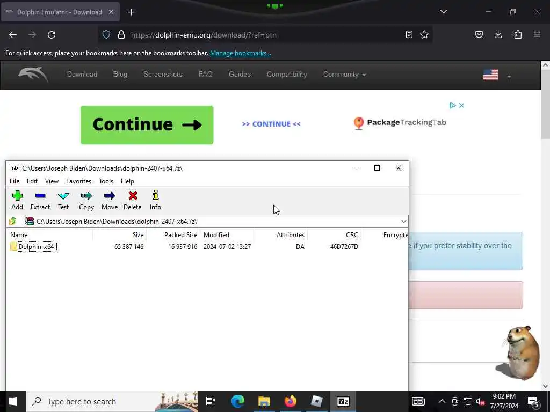Click the taskbar clock showing 9:02 PM

click(x=504, y=401)
